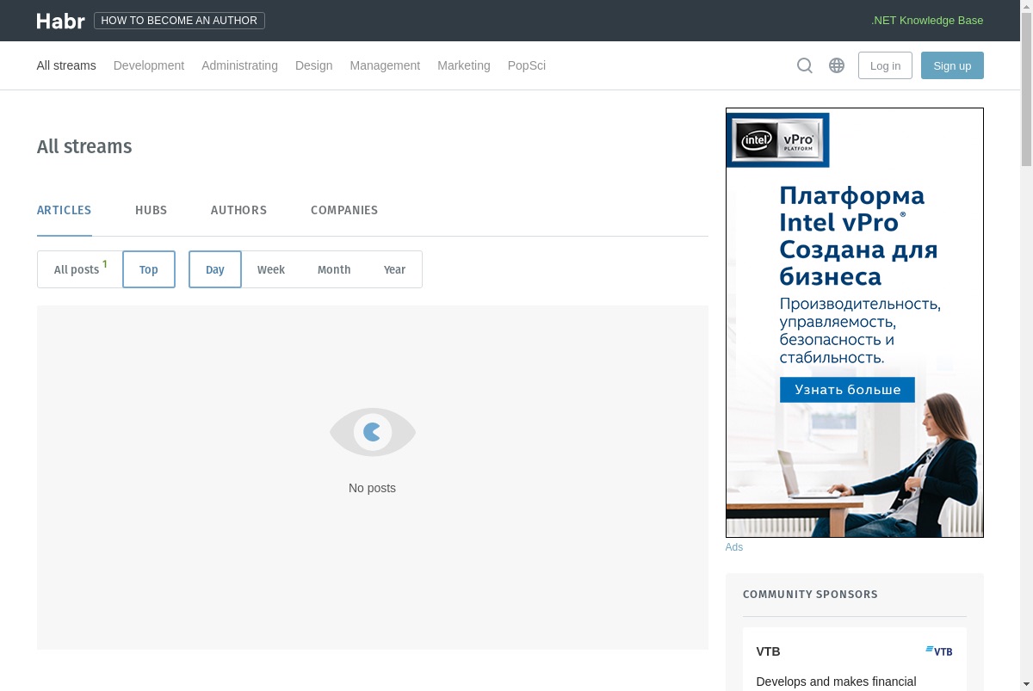Open the search magnifier icon
Image resolution: width=1033 pixels, height=691 pixels.
pyautogui.click(x=805, y=65)
